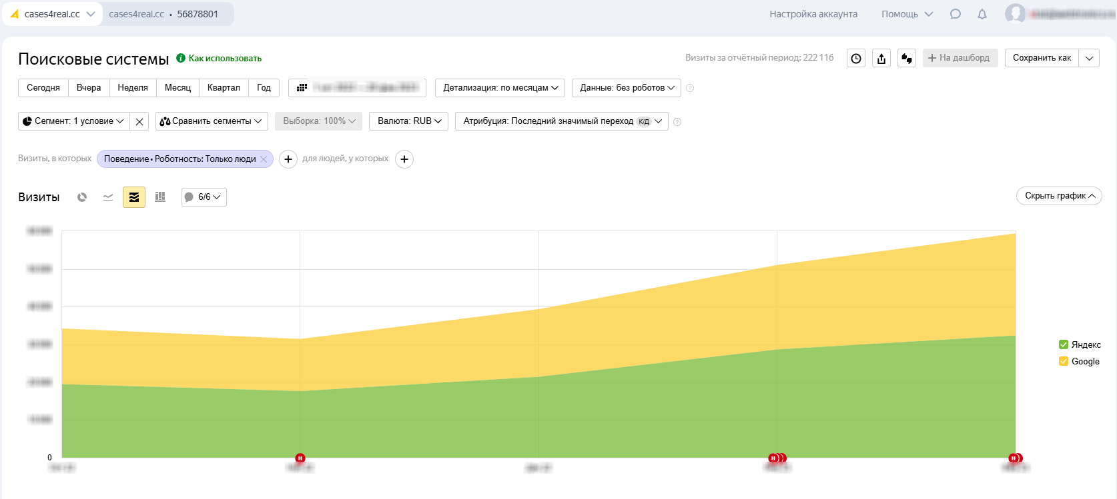Switch to line chart view icon

click(108, 197)
